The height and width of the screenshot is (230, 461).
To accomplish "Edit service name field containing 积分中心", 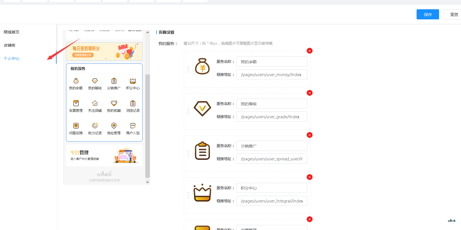I will (x=272, y=188).
